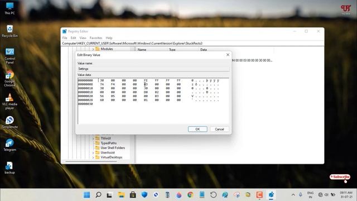Image resolution: width=357 pixels, height=201 pixels.
Task: Click the Registry Editor title bar icon
Action: (65, 31)
